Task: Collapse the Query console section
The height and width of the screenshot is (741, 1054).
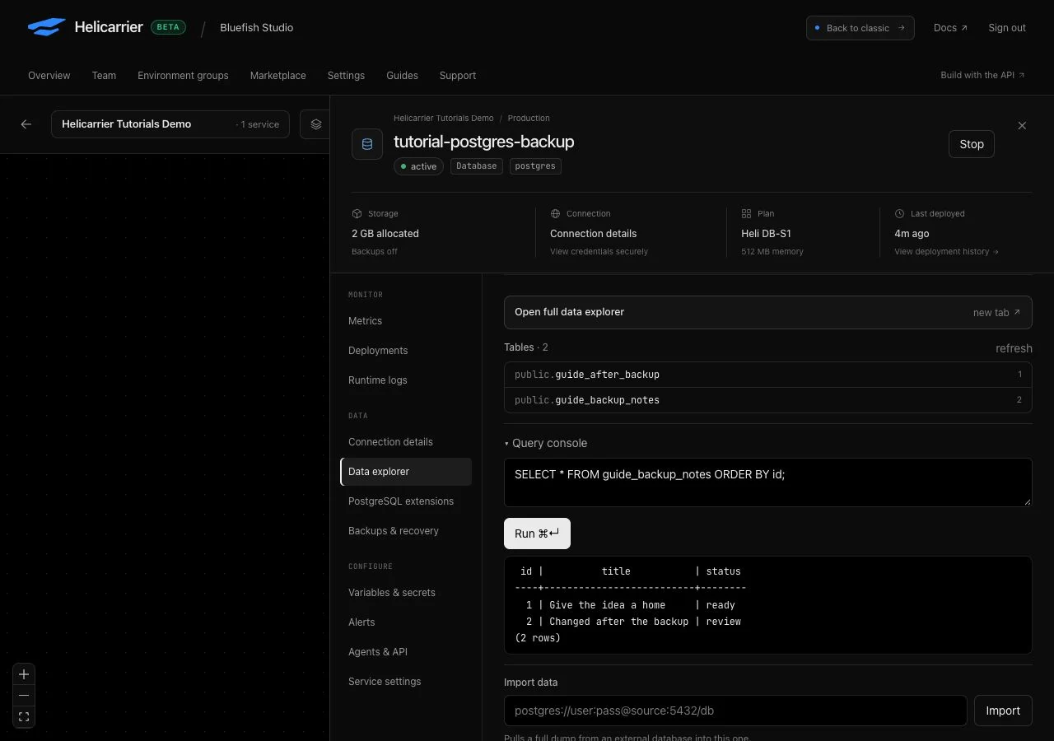Action: click(x=546, y=443)
